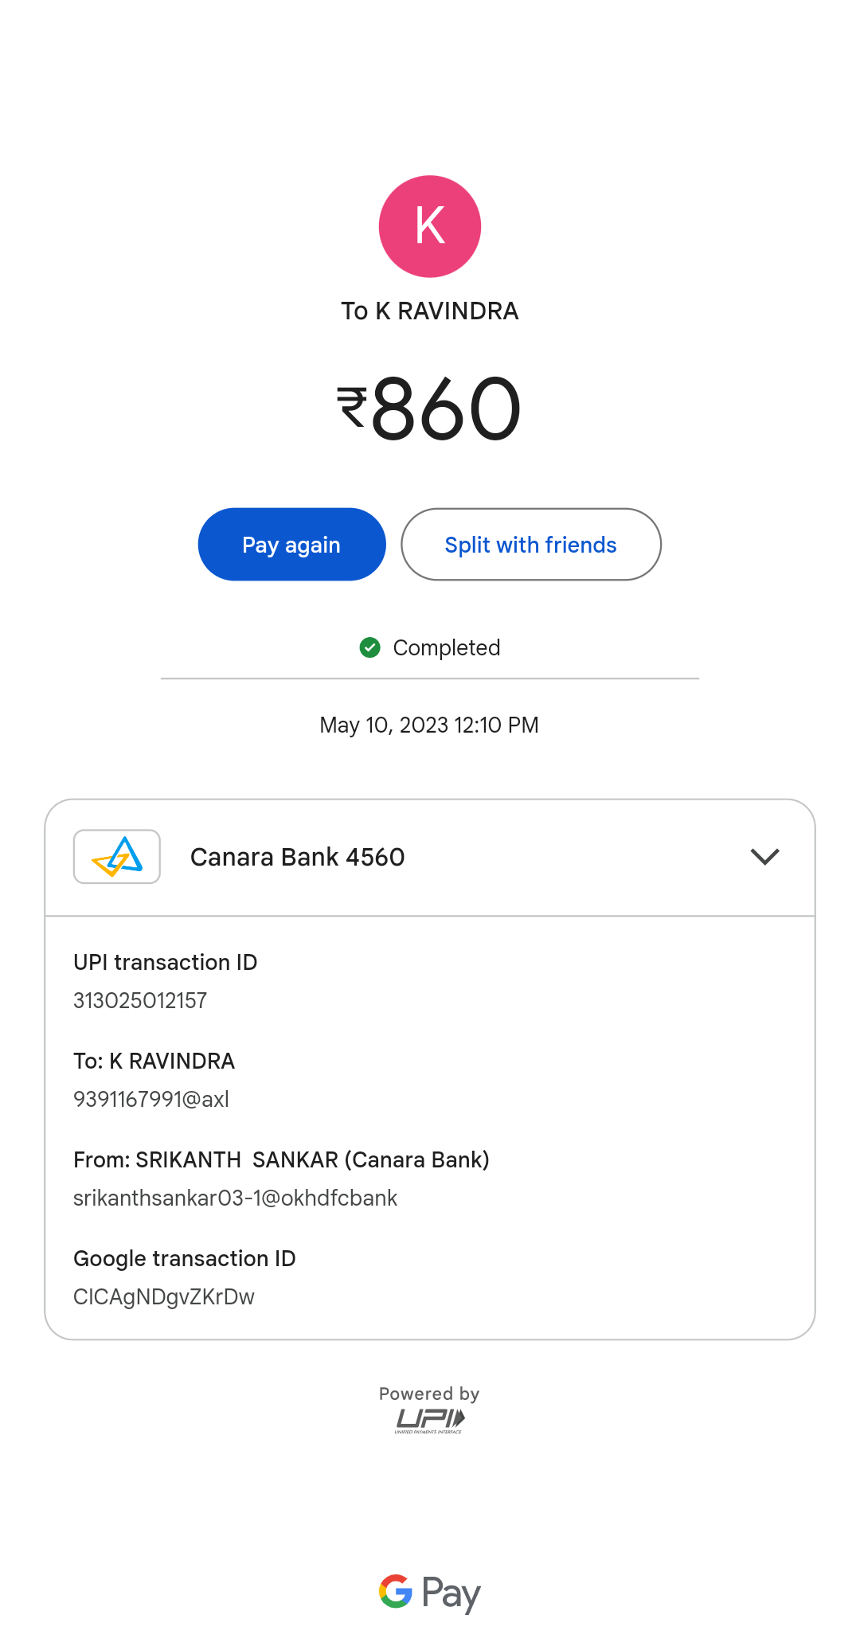Click the green Completed checkmark icon
860x1646 pixels.
(369, 647)
